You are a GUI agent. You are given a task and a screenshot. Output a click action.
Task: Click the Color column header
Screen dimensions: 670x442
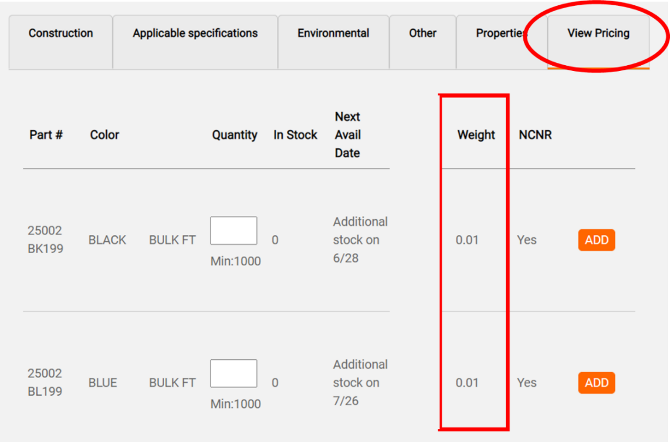(104, 135)
